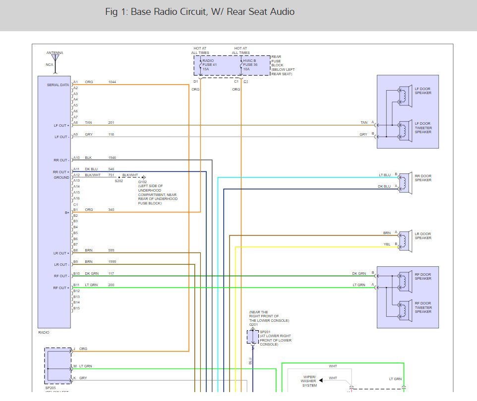477x401 pixels.
Task: Select the LF door tweeter speaker symbol
Action: 405,131
